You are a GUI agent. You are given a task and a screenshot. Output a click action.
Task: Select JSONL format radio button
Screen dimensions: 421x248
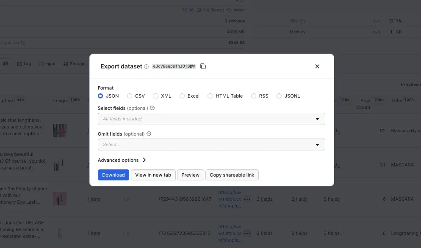[279, 96]
